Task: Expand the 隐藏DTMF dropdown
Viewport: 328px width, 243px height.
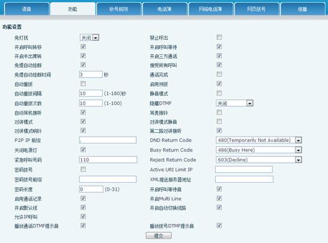Action: click(234, 103)
